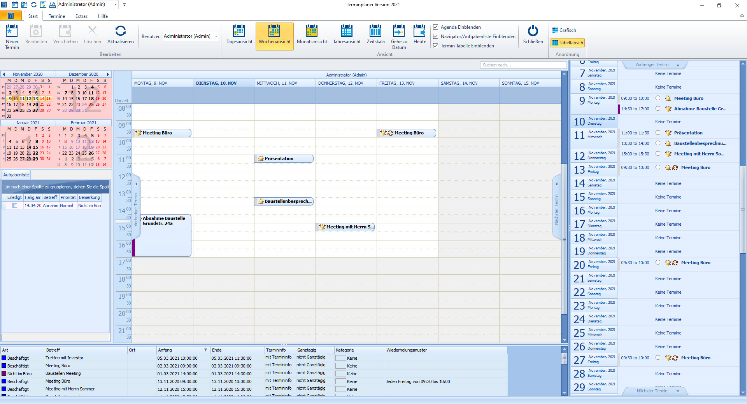747x404 pixels.
Task: Mark Abnahme Baustelle agenda entry as done
Action: point(658,109)
